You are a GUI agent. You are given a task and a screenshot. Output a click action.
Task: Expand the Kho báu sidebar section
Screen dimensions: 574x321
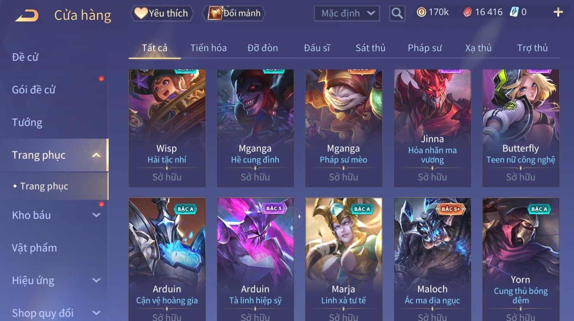[96, 215]
